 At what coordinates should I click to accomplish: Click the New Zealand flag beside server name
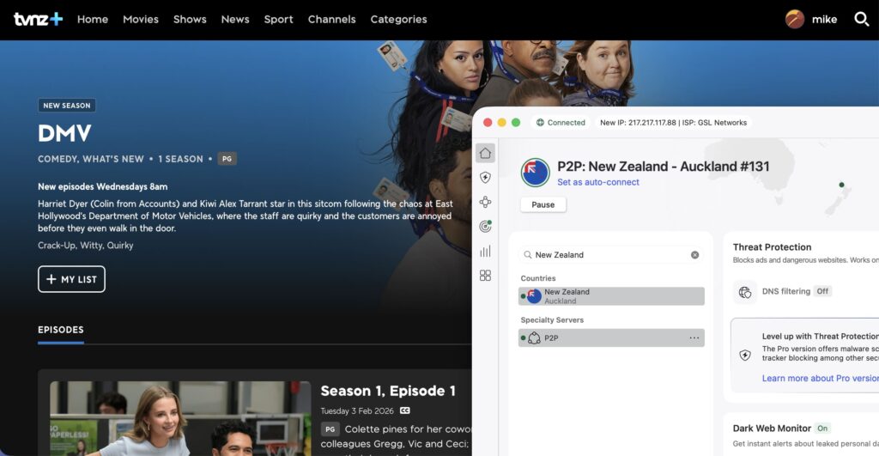tap(535, 173)
